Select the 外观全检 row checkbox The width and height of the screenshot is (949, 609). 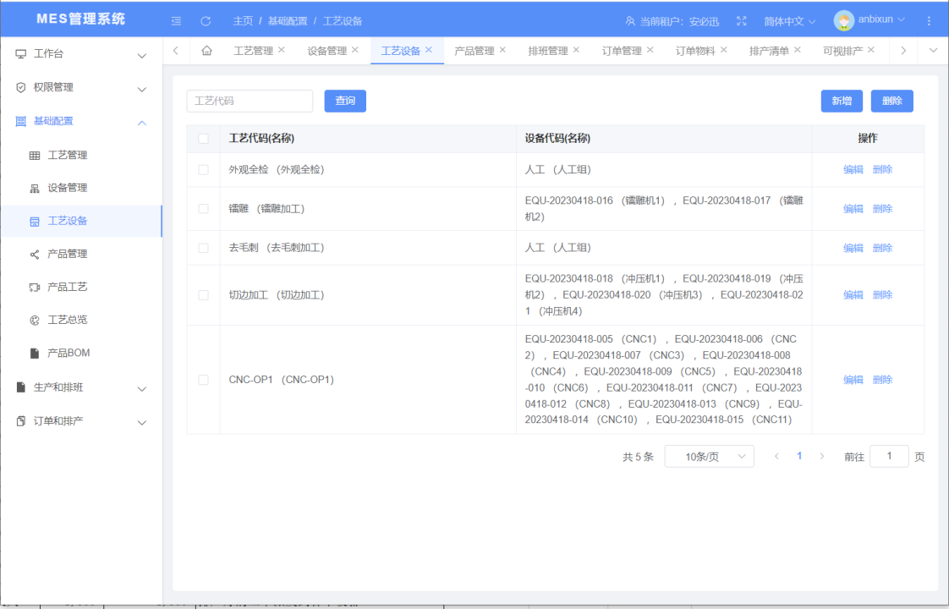pyautogui.click(x=203, y=170)
